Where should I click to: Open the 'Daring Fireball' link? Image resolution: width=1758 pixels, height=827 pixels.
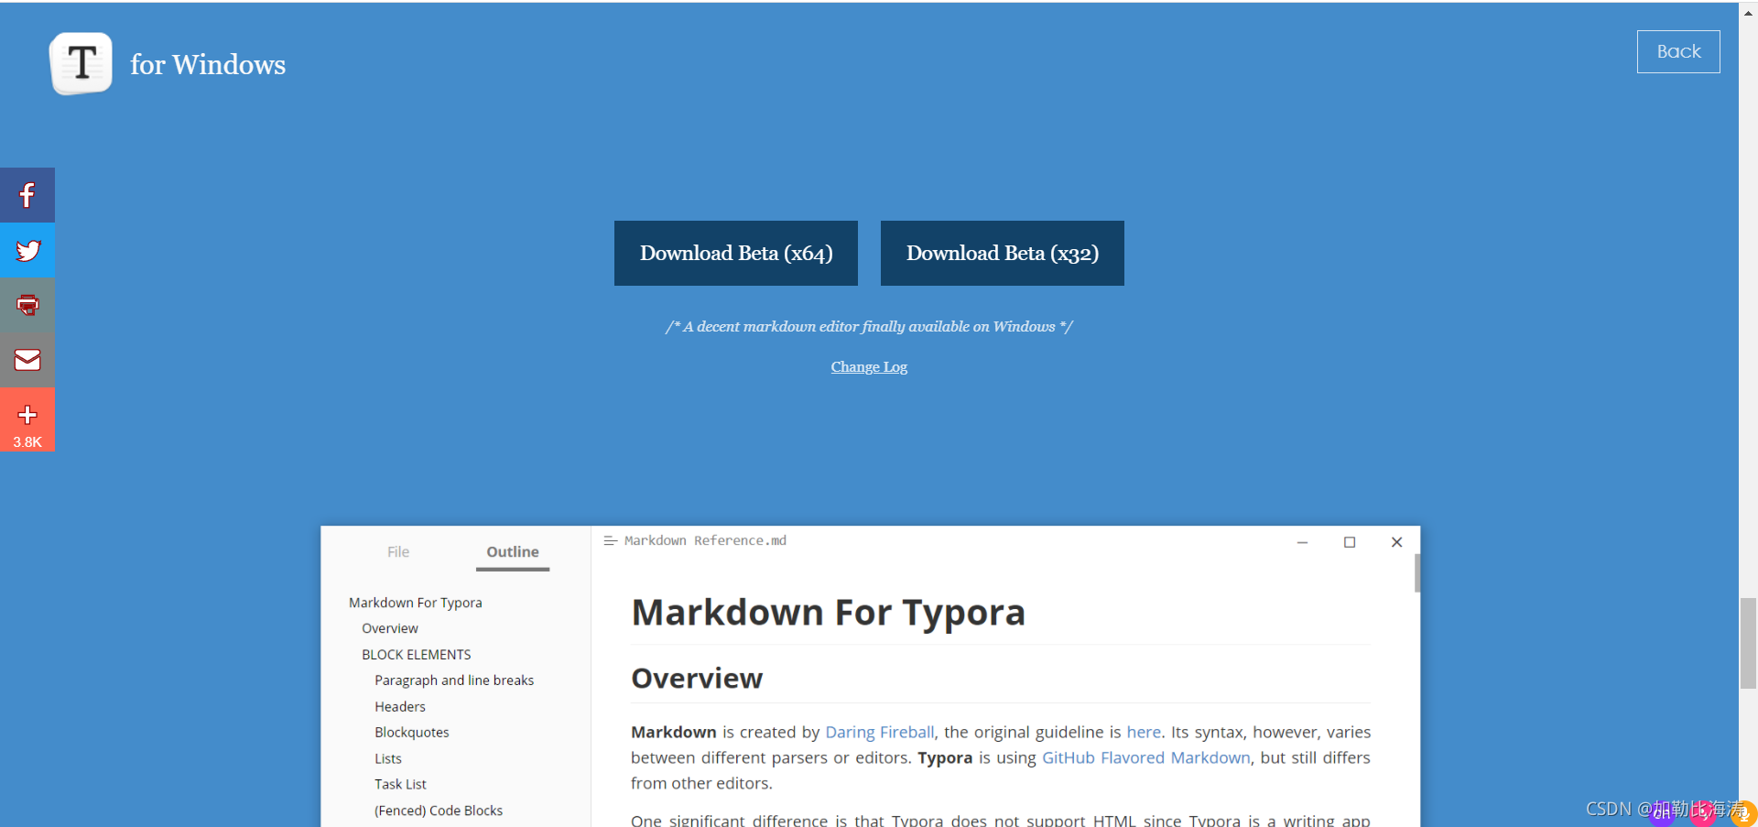point(880,732)
